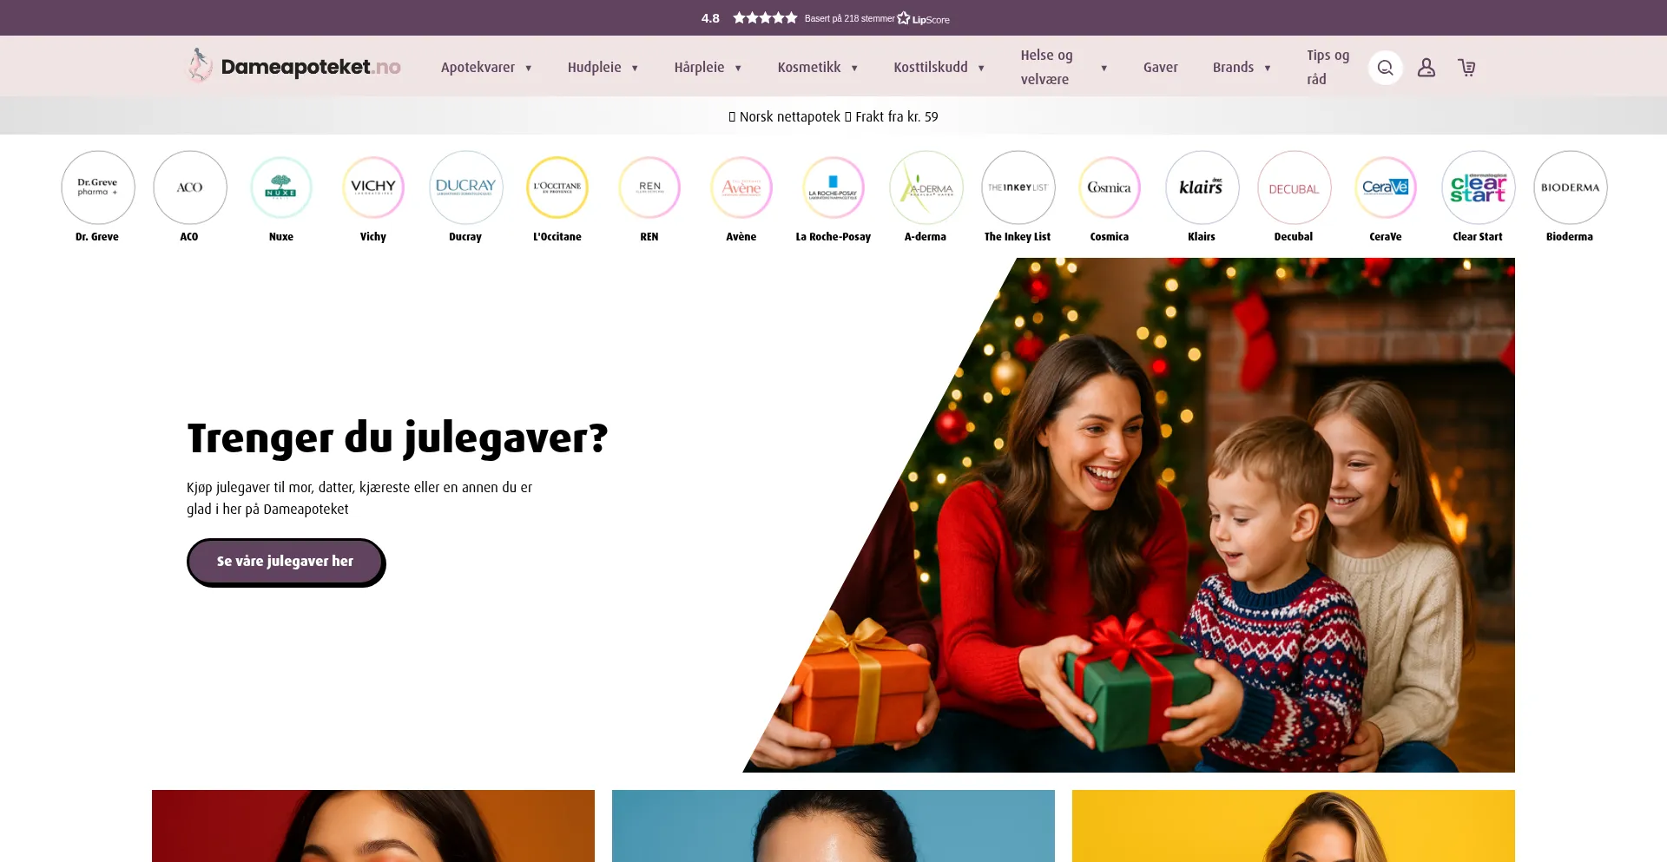Image resolution: width=1667 pixels, height=862 pixels.
Task: Expand the Apotekvarer dropdown menu
Action: click(x=486, y=68)
